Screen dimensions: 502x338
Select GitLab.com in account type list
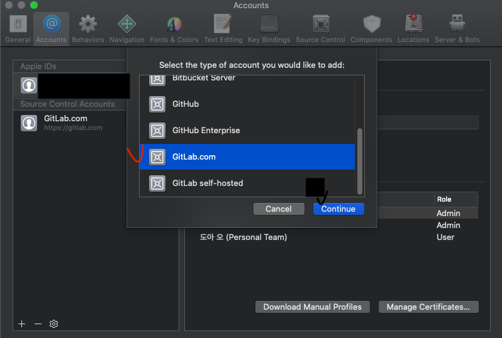point(247,156)
